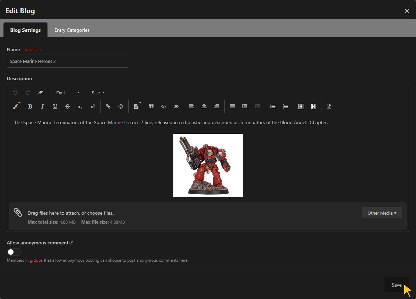This screenshot has width=416, height=299.
Task: Center-align the description text
Action: pos(204,106)
